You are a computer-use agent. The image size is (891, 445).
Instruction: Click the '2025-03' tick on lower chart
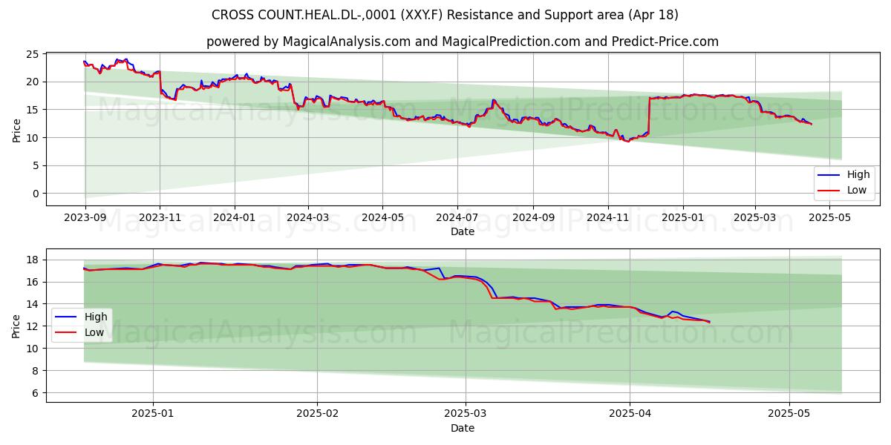point(466,414)
